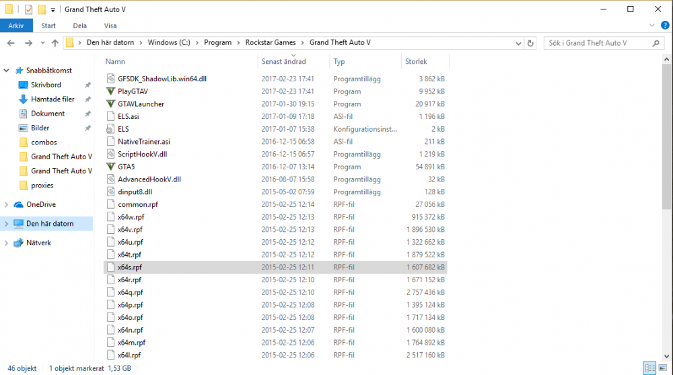Expand the OneDrive tree node
The width and height of the screenshot is (673, 375).
click(x=7, y=204)
